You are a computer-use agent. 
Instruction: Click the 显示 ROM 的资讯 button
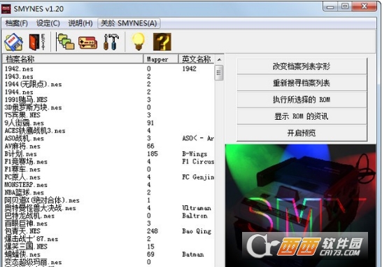click(302, 116)
